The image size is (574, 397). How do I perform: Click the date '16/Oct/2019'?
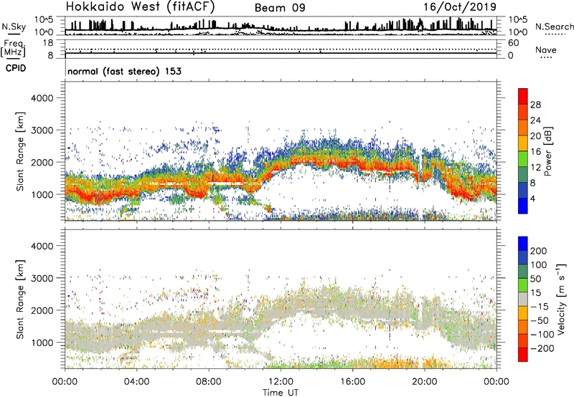pyautogui.click(x=460, y=7)
